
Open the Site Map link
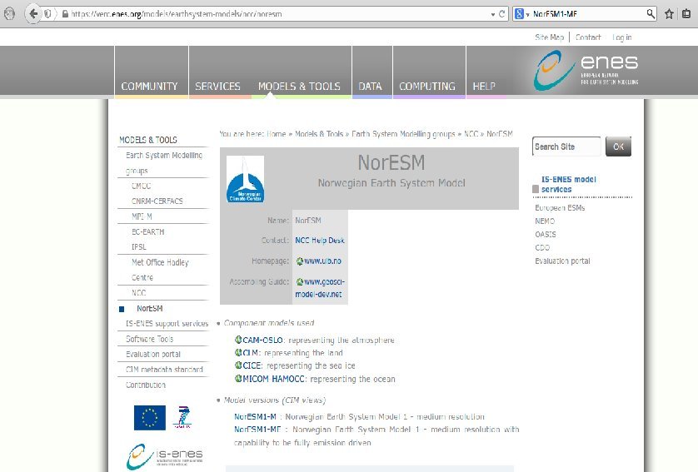[549, 37]
